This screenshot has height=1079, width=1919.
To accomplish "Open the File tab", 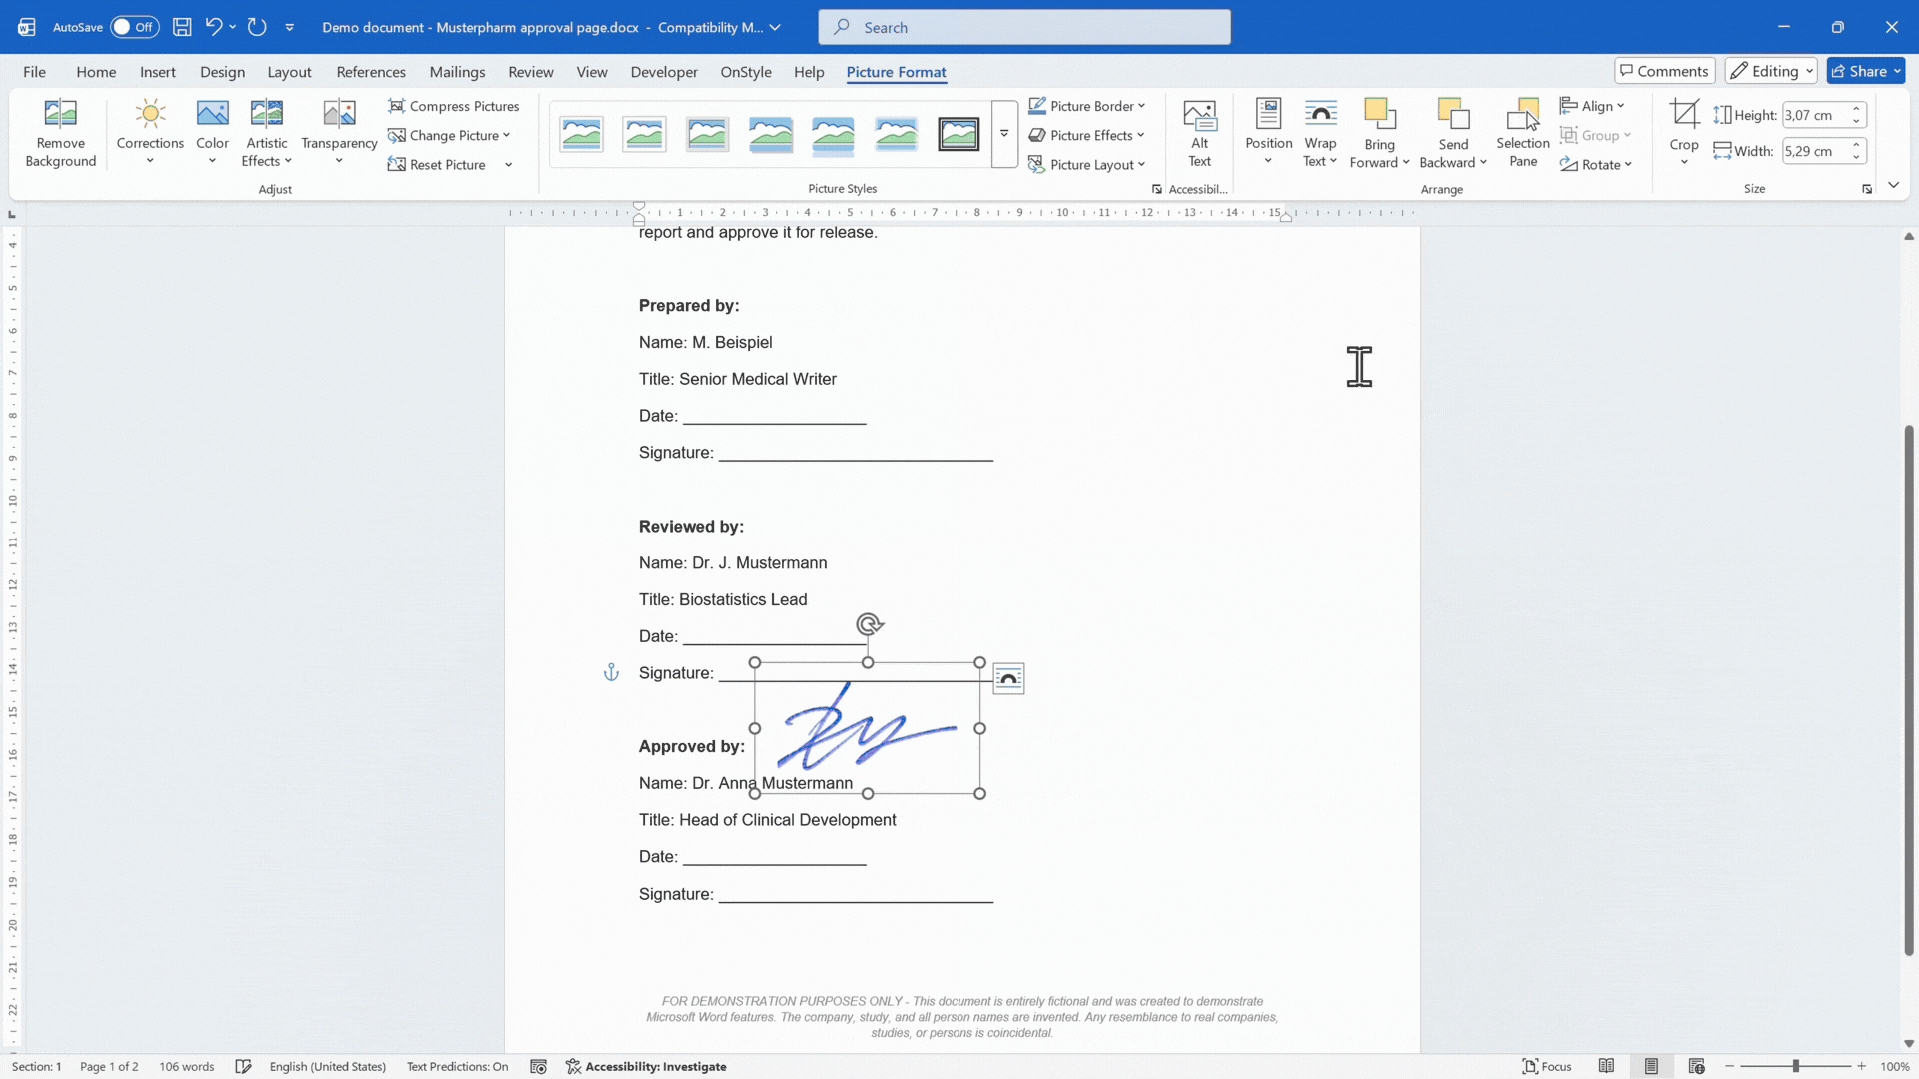I will pos(34,72).
